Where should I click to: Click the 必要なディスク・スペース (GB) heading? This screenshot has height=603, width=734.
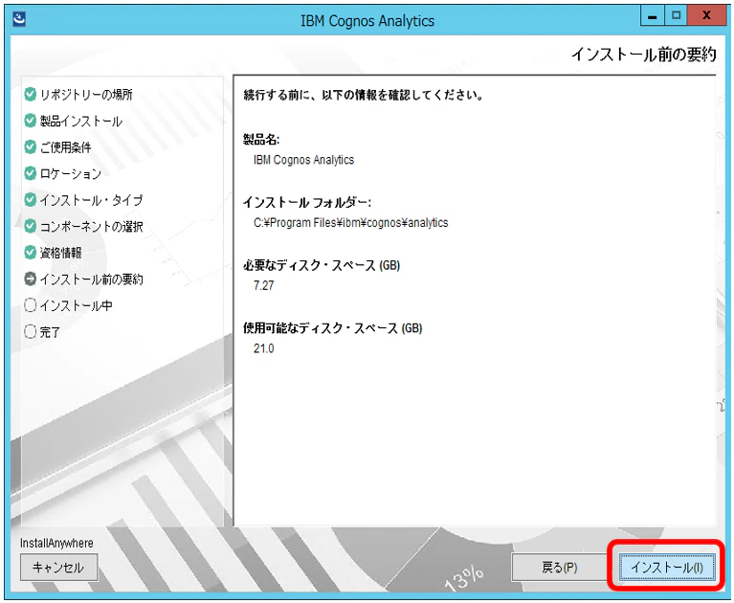coord(322,265)
